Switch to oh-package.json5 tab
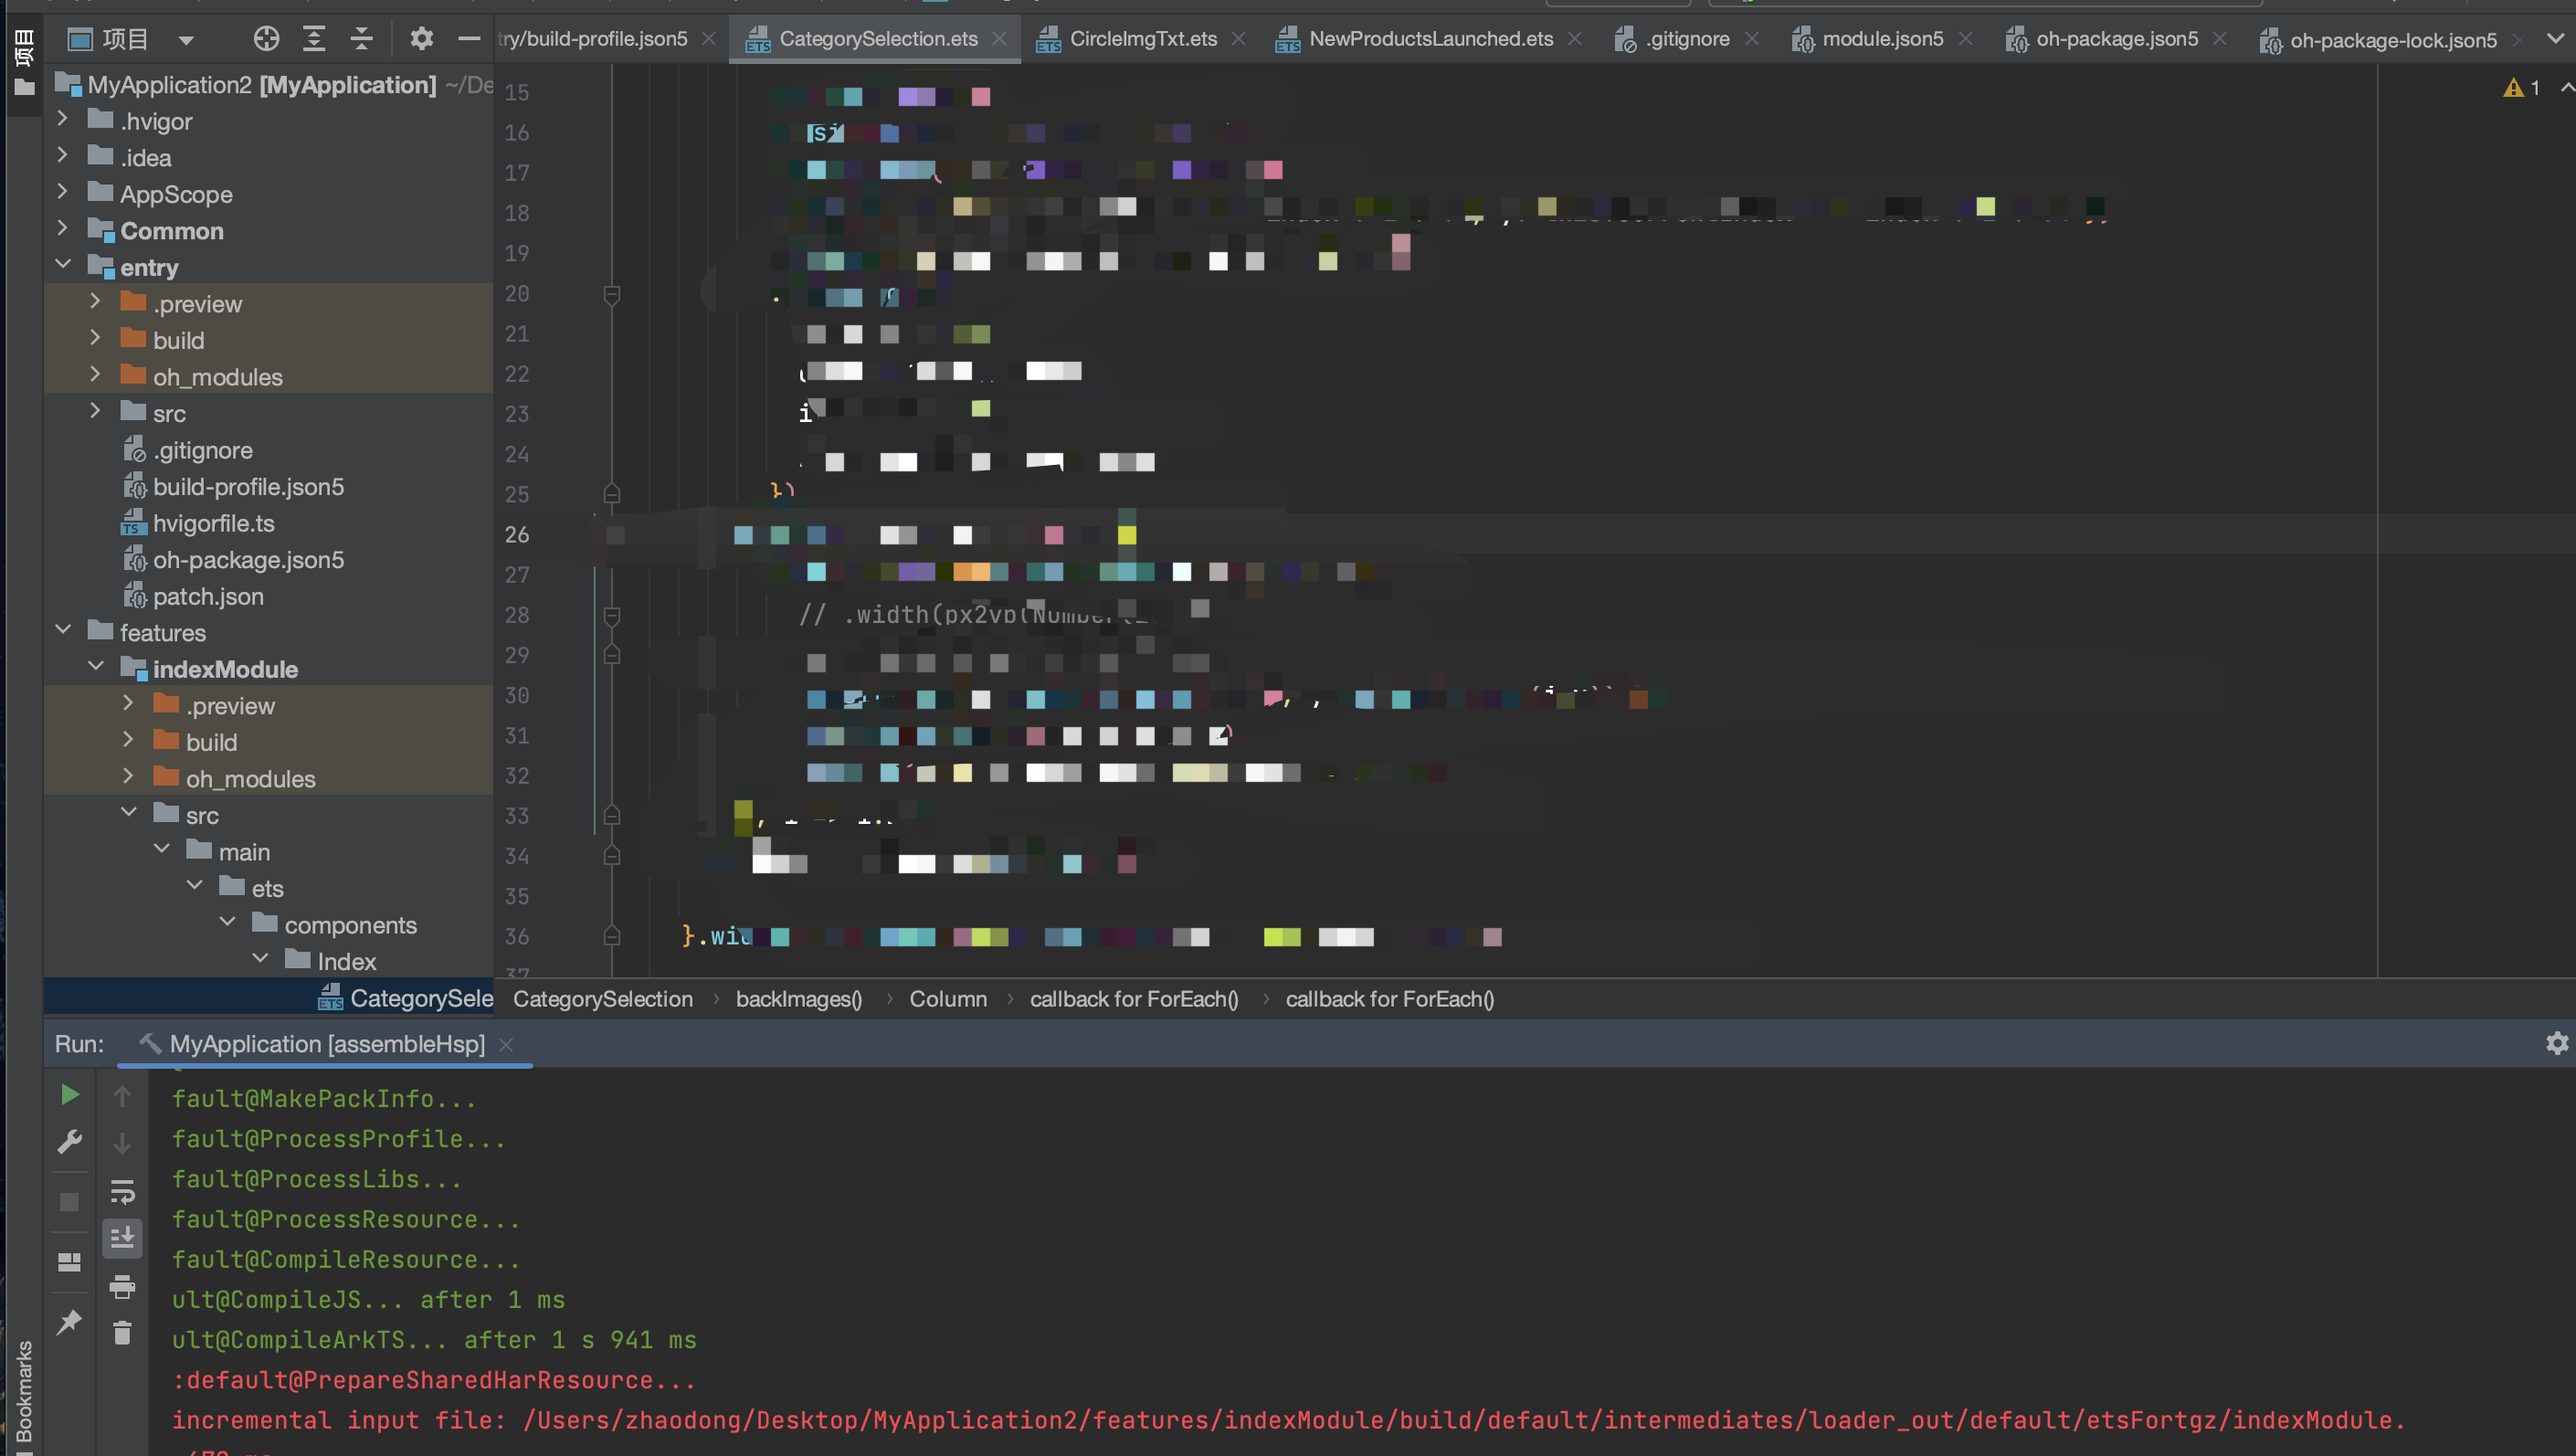 click(2116, 39)
